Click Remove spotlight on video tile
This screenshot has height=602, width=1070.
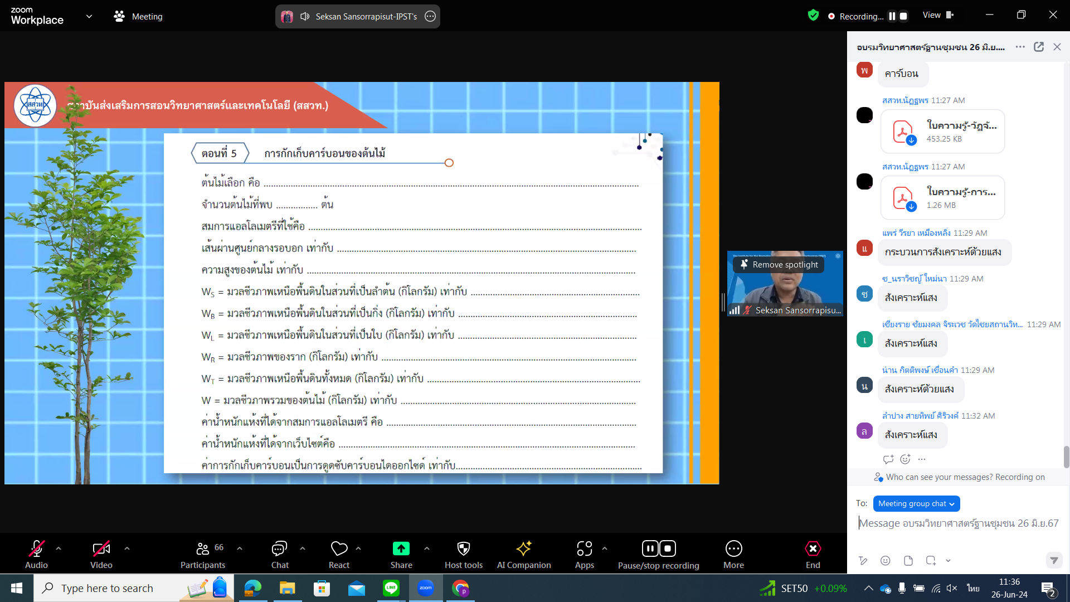click(779, 265)
